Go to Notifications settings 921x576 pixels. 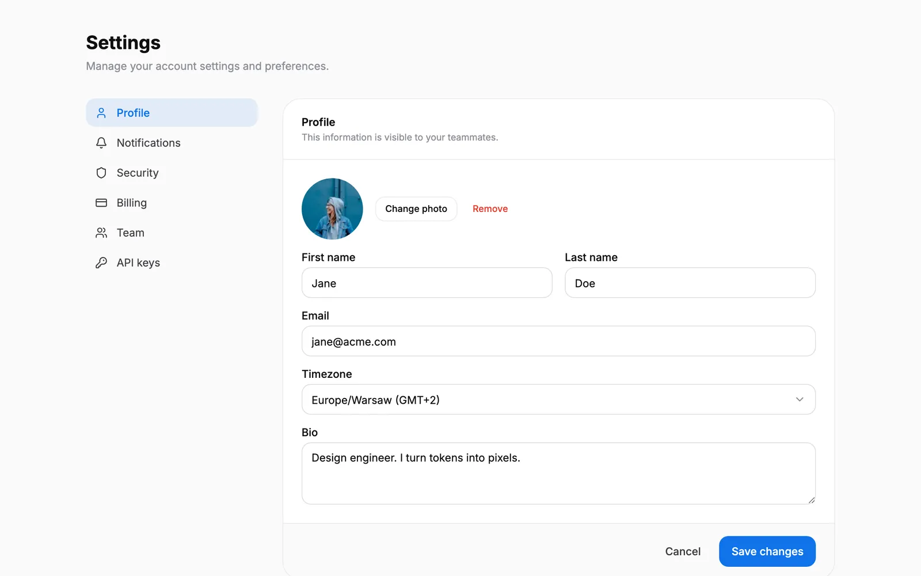pyautogui.click(x=172, y=143)
